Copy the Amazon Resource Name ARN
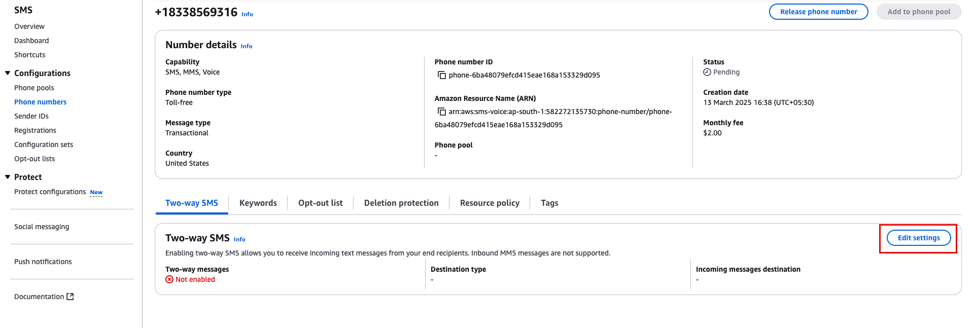 [x=442, y=112]
